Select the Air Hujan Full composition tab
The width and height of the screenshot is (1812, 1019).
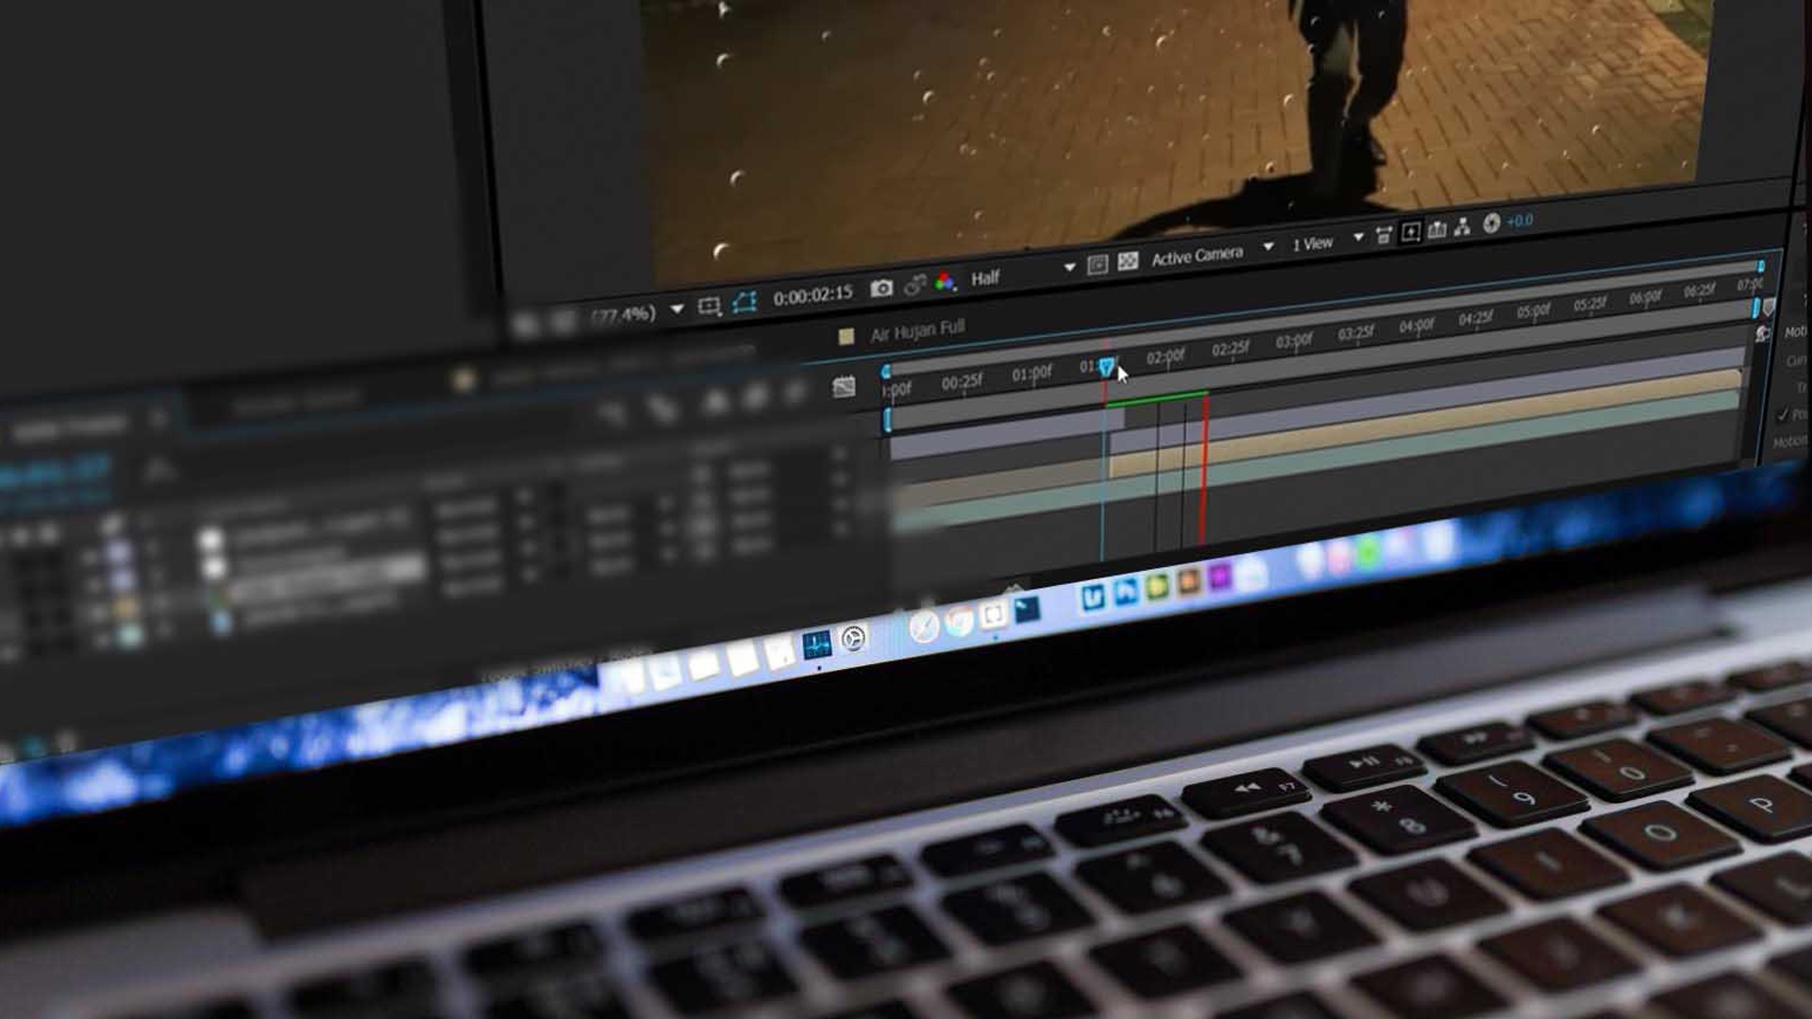[x=916, y=331]
